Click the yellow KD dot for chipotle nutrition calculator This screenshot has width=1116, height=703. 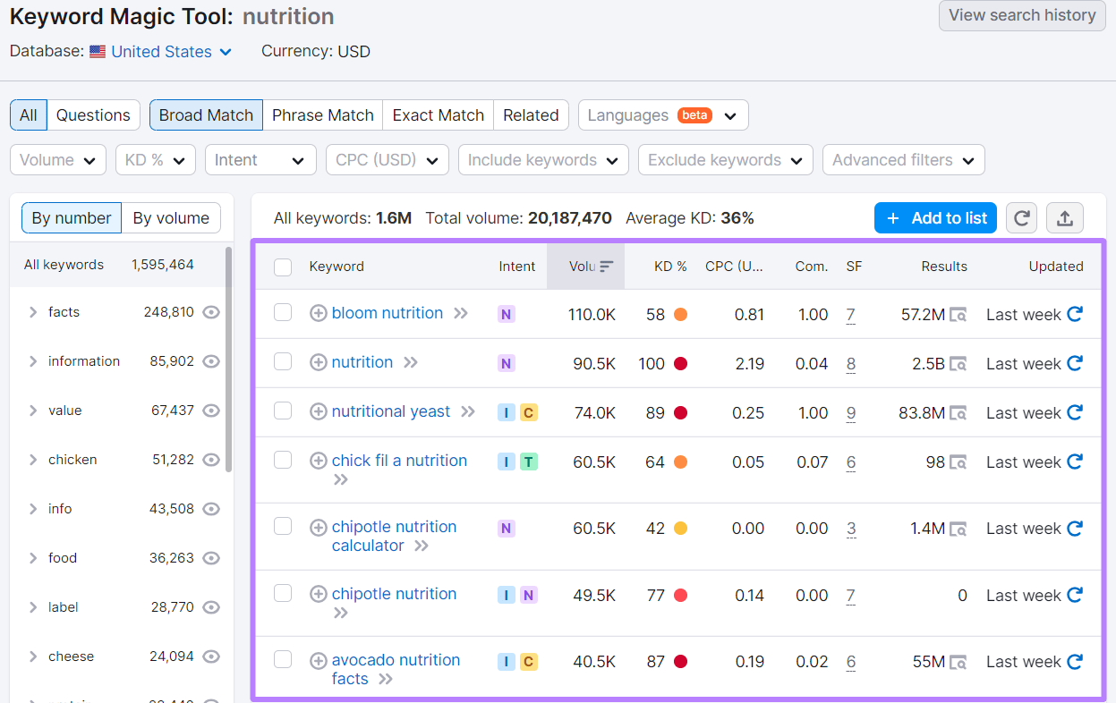[x=680, y=528]
